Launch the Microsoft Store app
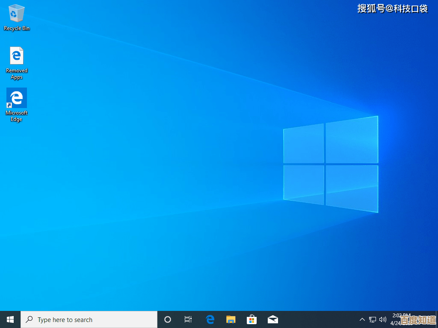 (252, 319)
